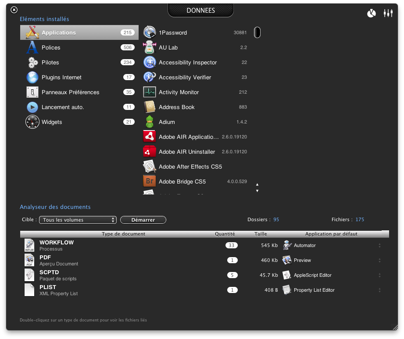The height and width of the screenshot is (339, 404).
Task: Click the AU Lab app icon
Action: click(x=150, y=47)
